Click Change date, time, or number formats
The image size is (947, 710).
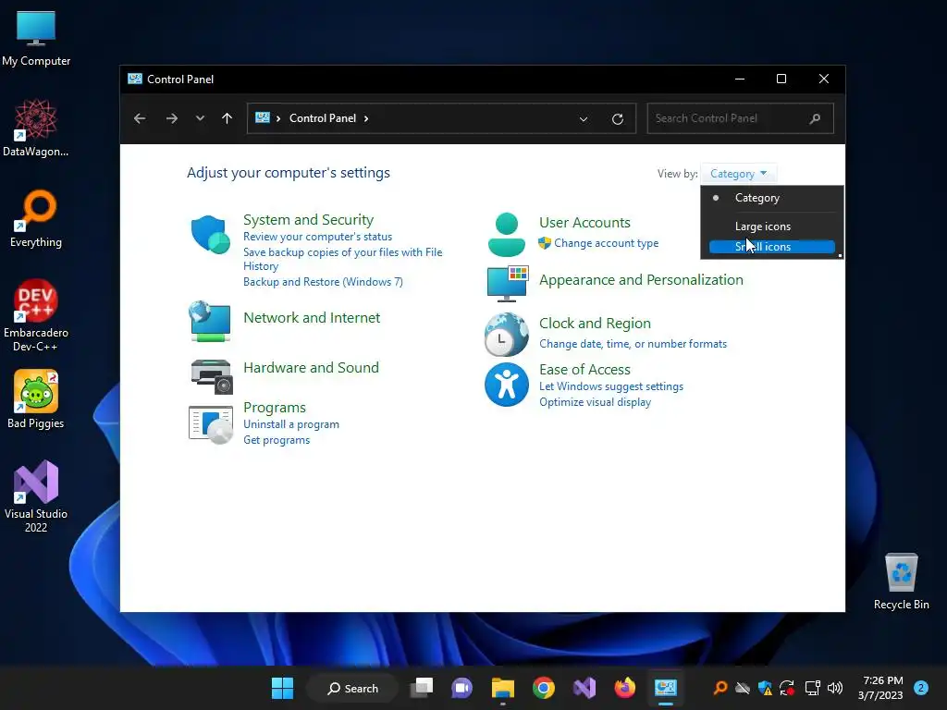(x=633, y=344)
